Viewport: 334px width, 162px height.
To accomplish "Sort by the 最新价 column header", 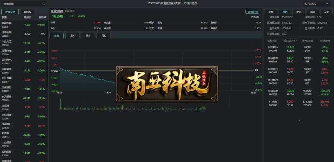I will [x=27, y=18].
